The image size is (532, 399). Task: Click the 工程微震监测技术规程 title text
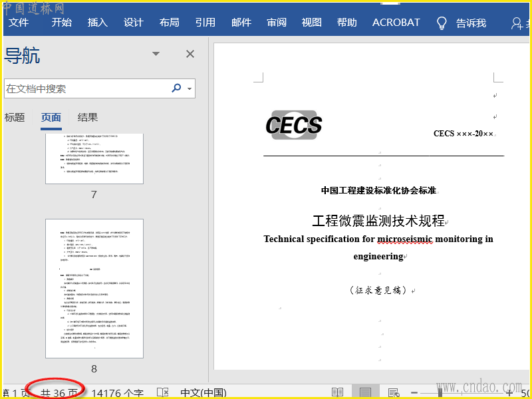point(378,221)
